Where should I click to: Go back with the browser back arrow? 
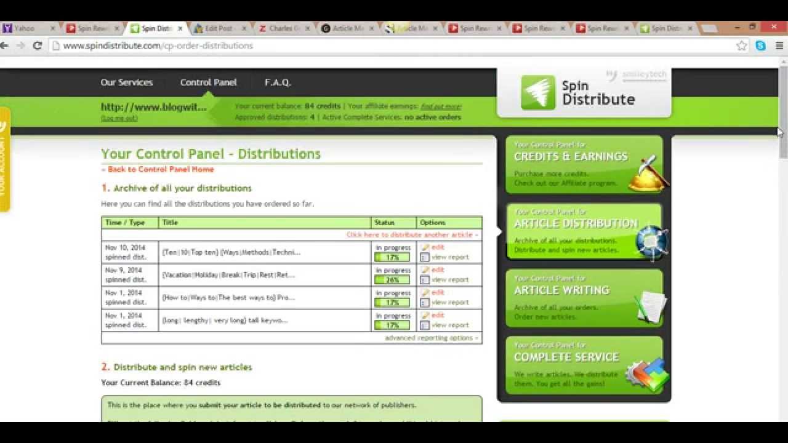4,46
